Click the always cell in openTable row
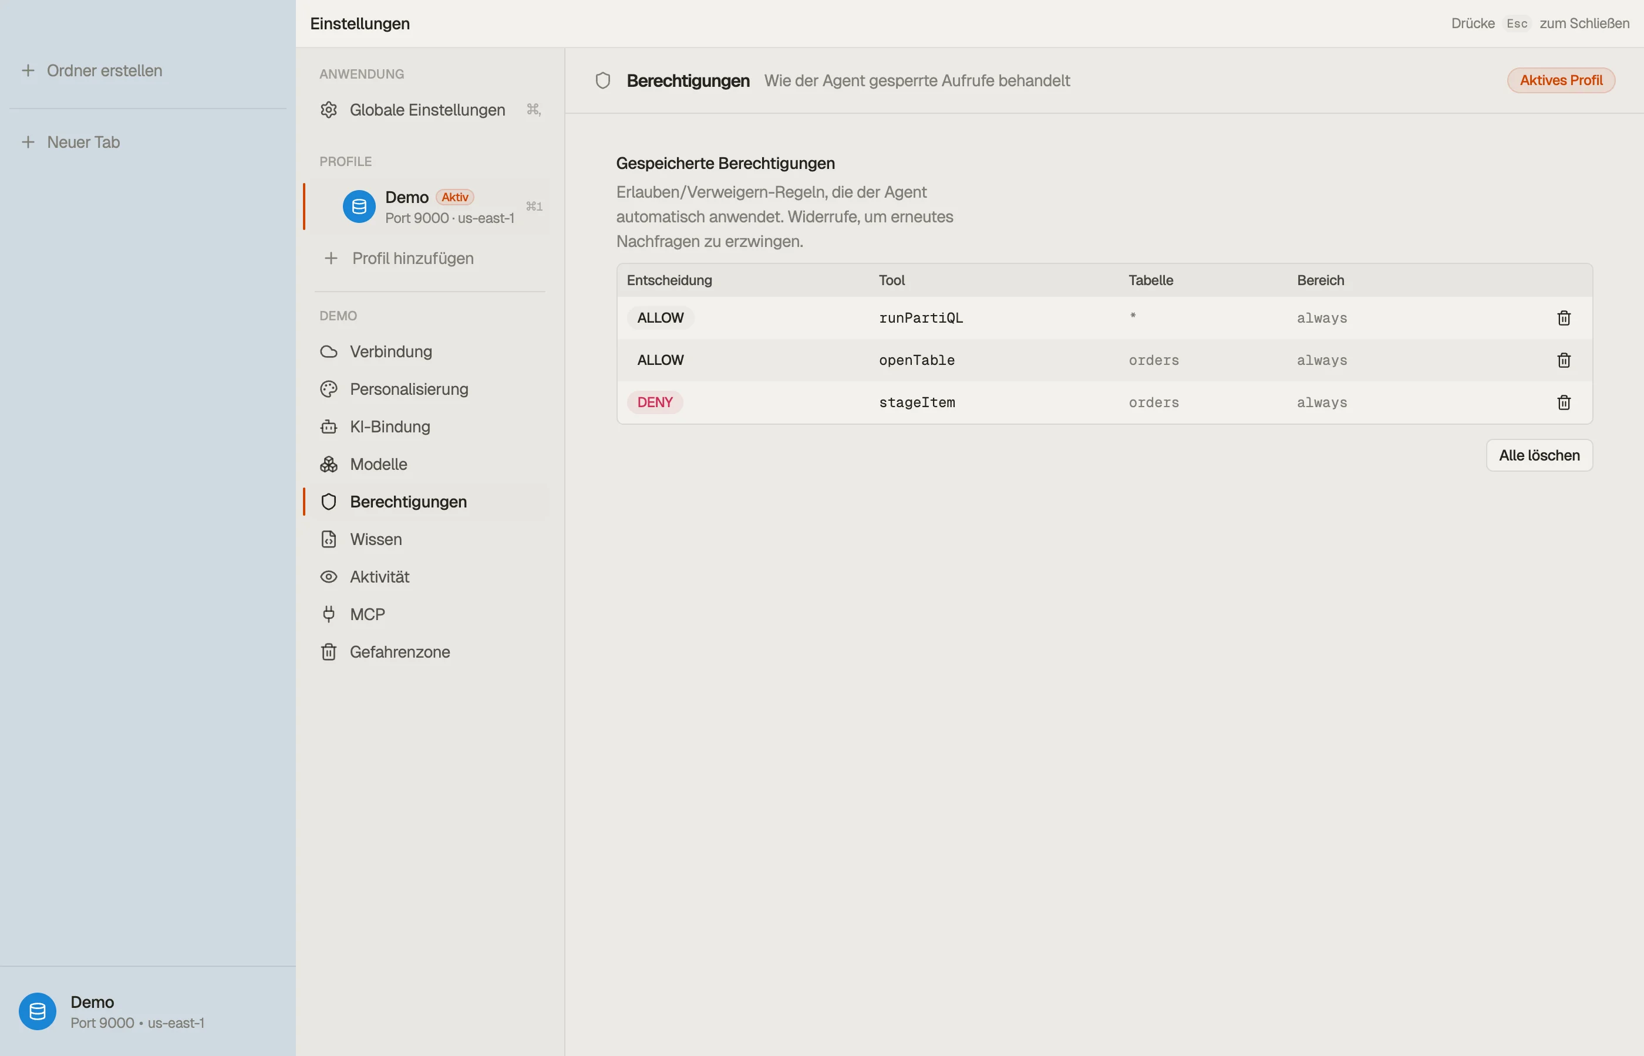Image resolution: width=1644 pixels, height=1056 pixels. coord(1322,360)
